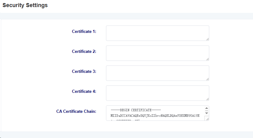Viewport: 253px width, 138px height.
Task: Click the "BEGIN CERTIFICATE" line
Action: pyautogui.click(x=136, y=110)
